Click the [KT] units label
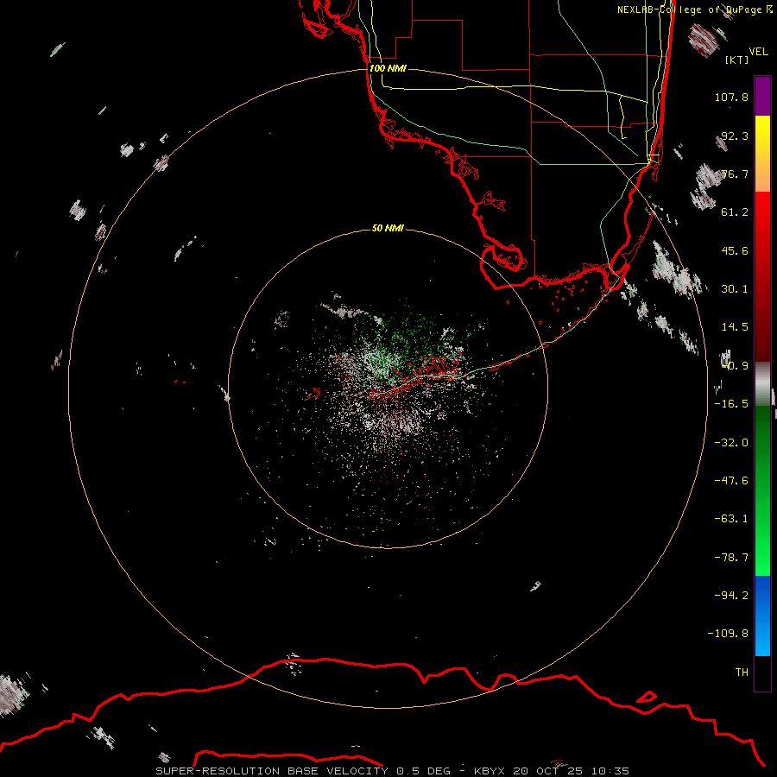The height and width of the screenshot is (777, 777). point(737,60)
